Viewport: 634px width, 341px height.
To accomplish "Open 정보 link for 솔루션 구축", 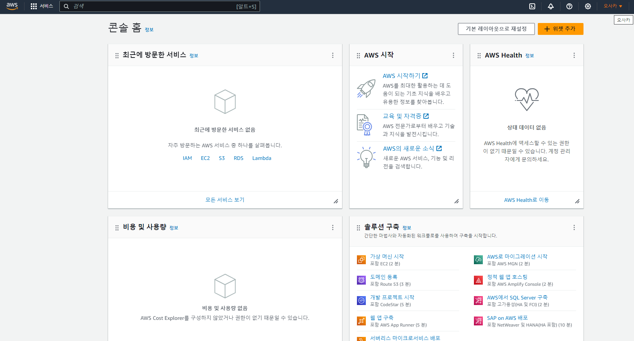I will coord(407,228).
